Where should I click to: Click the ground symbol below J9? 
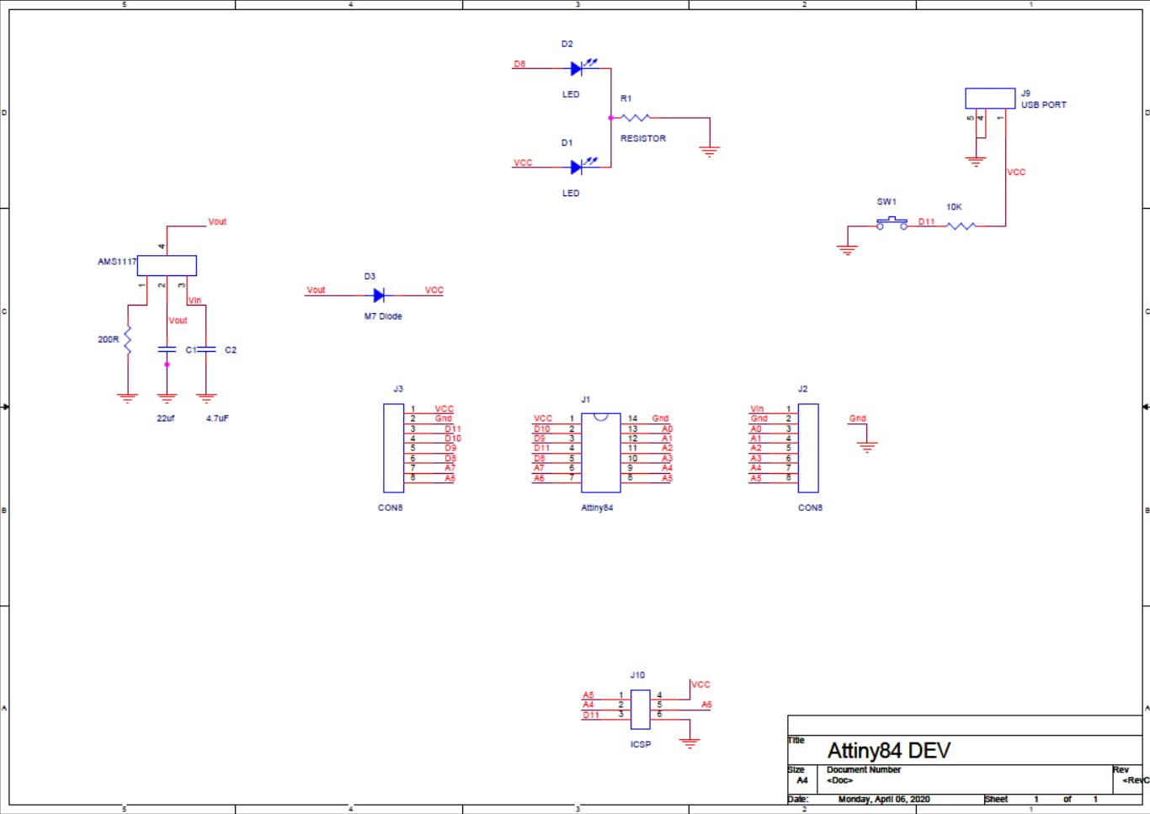[x=975, y=161]
